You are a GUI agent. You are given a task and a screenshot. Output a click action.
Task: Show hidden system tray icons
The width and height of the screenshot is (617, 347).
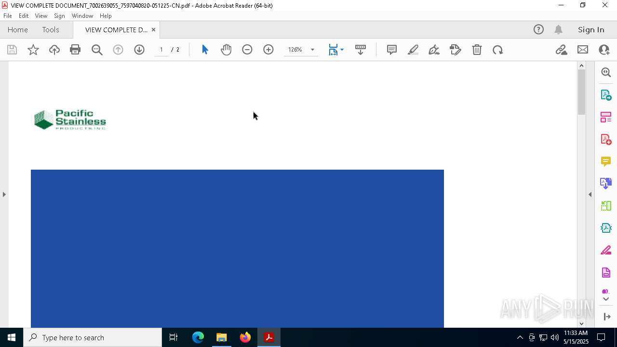point(520,337)
